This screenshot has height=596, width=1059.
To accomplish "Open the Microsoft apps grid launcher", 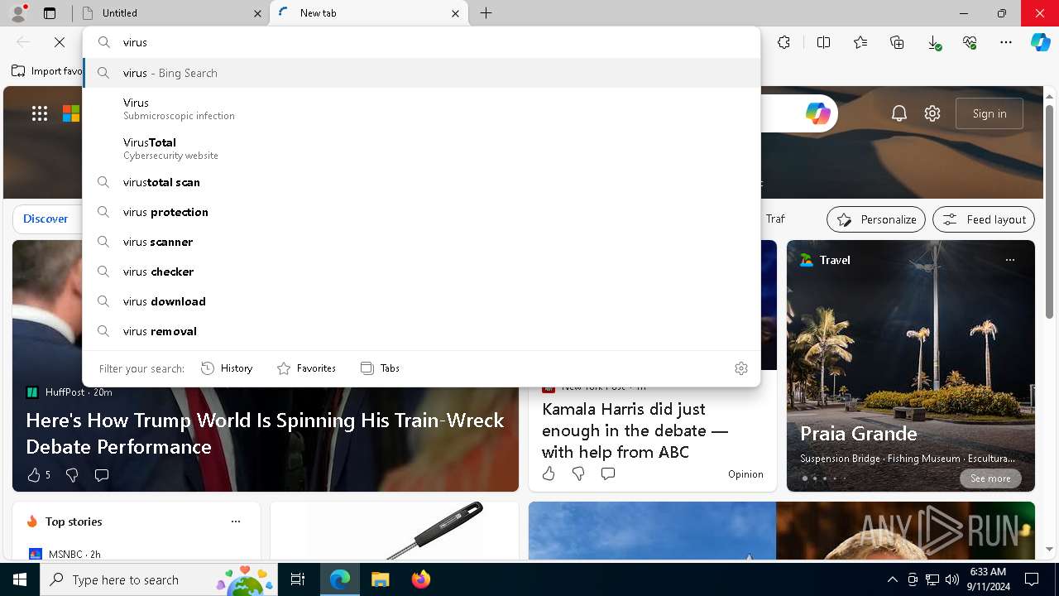I will [40, 113].
